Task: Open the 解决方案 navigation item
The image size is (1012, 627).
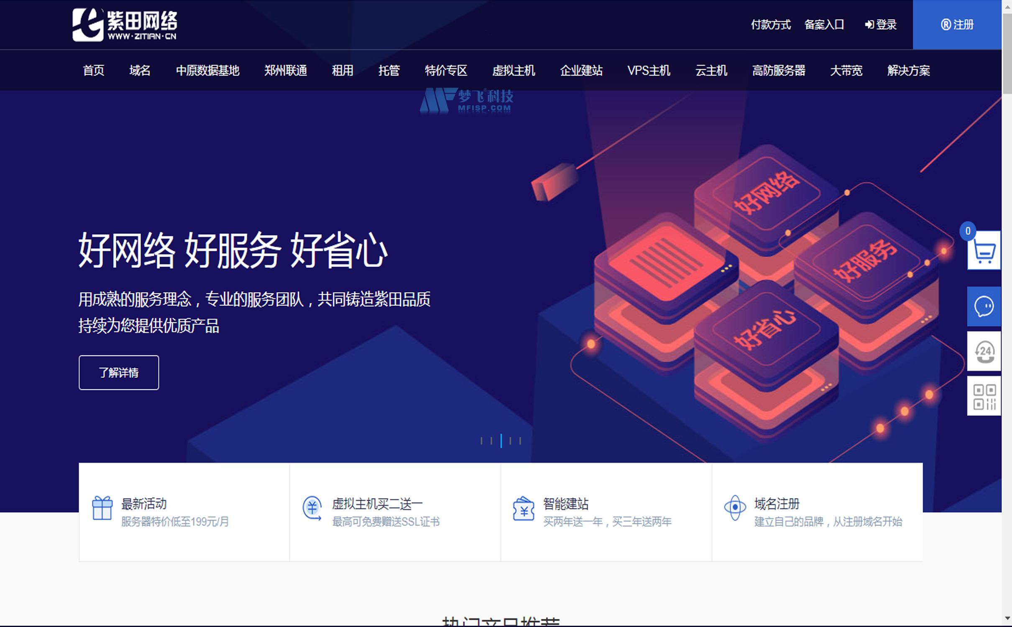Action: (x=907, y=70)
